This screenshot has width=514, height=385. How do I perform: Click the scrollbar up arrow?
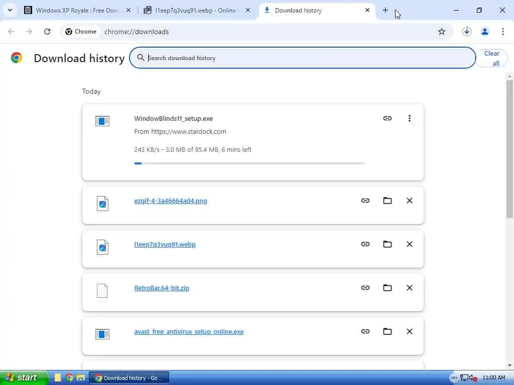tap(509, 76)
